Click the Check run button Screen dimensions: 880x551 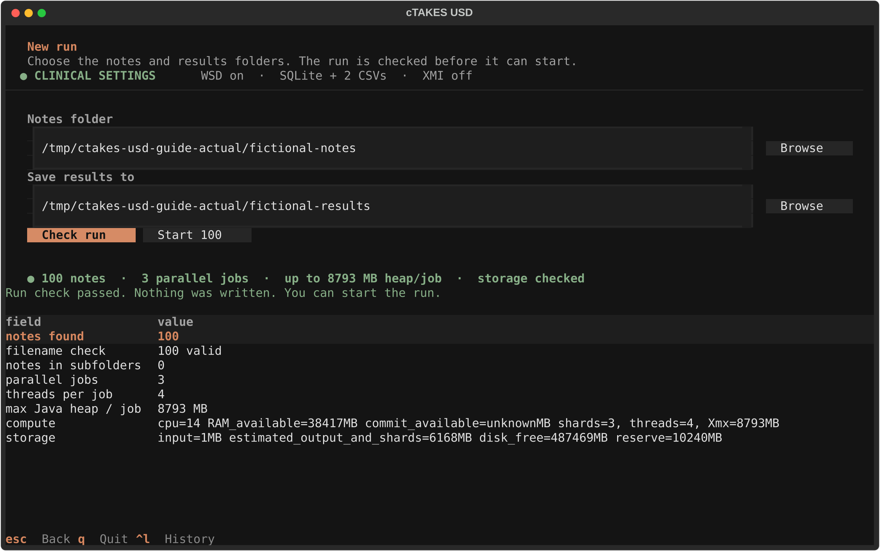pos(81,235)
